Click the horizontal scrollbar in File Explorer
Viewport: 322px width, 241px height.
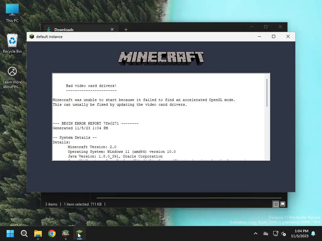(x=189, y=198)
